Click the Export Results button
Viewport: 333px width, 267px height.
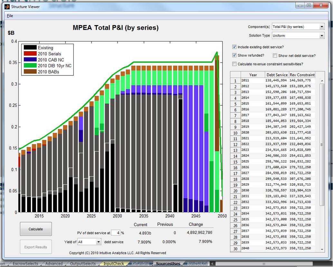click(x=35, y=247)
